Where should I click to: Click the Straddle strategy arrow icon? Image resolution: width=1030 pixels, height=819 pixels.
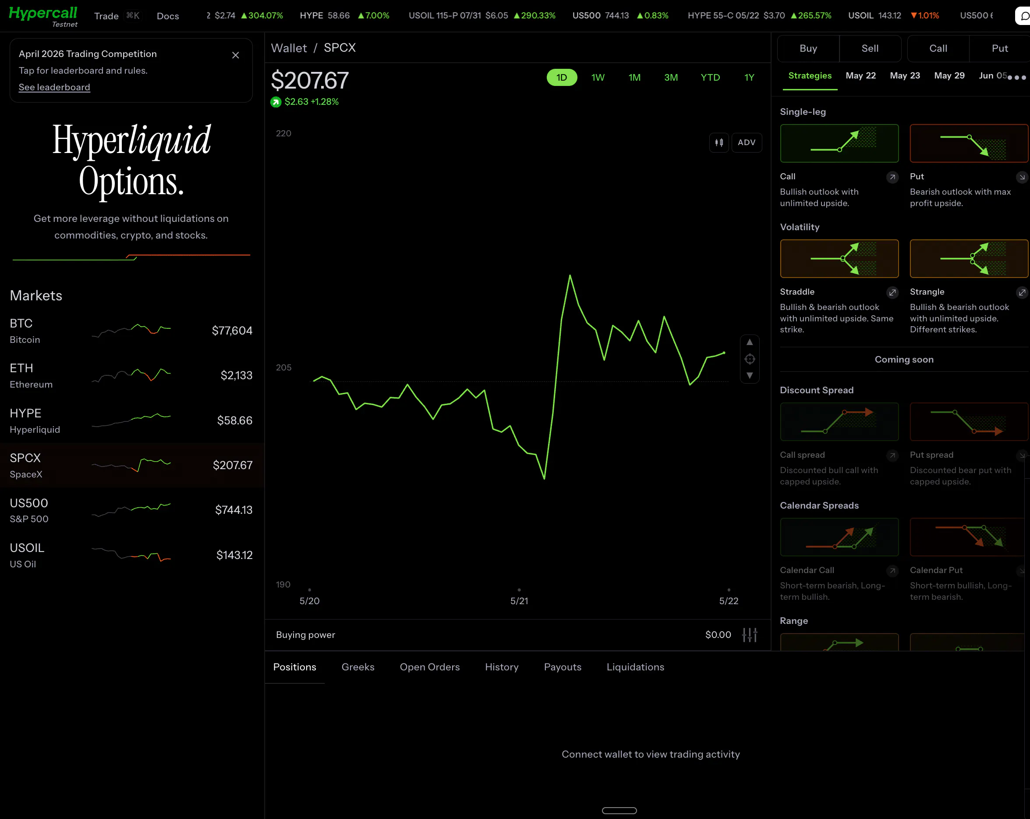892,292
